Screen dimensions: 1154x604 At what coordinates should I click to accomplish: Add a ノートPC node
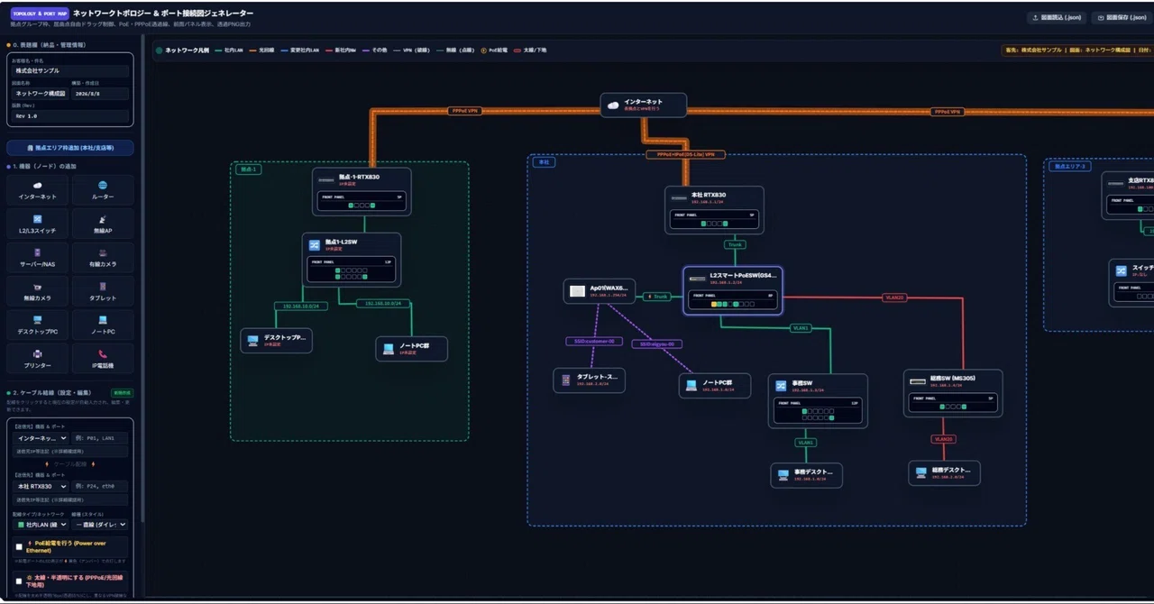(103, 325)
